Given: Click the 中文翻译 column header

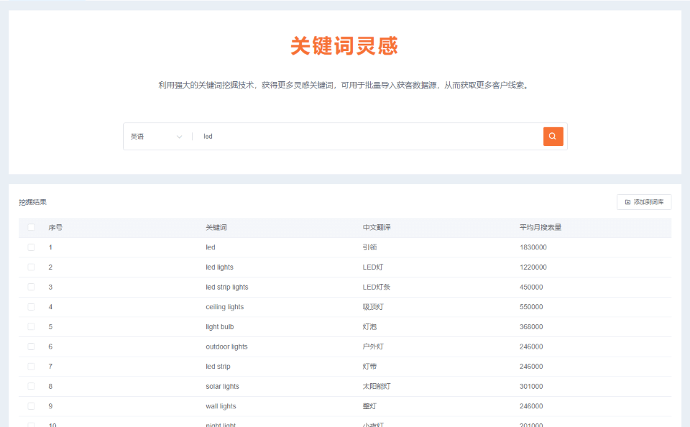Looking at the screenshot, I should (x=377, y=228).
